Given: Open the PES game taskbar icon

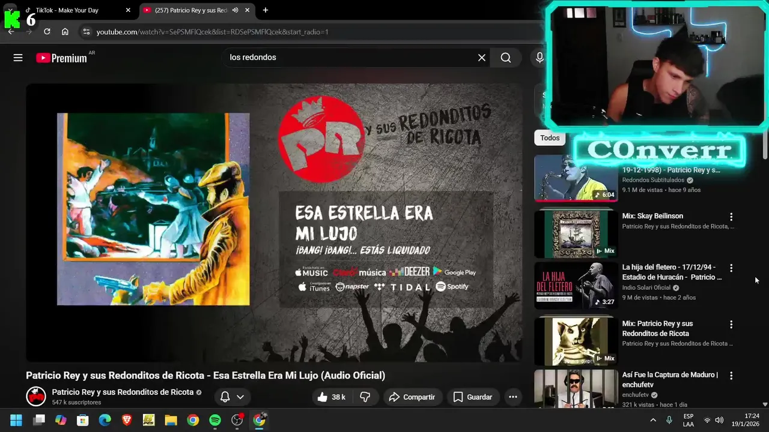Looking at the screenshot, I should coord(149,421).
